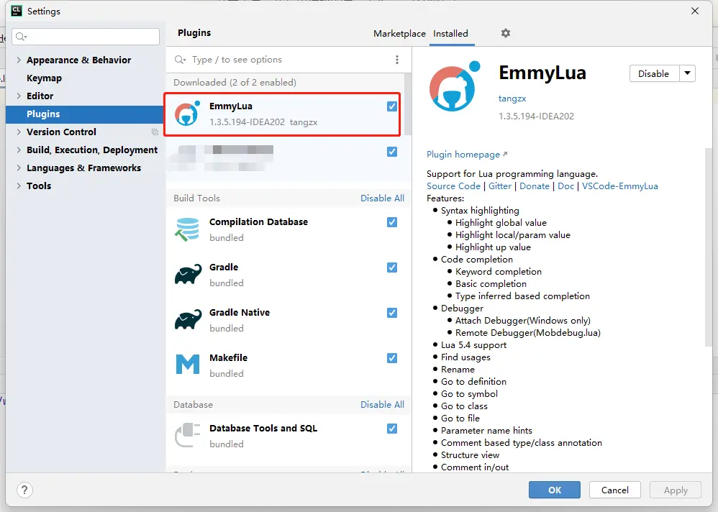Click the Disable EmmyLua button
This screenshot has width=718, height=512.
[x=654, y=73]
